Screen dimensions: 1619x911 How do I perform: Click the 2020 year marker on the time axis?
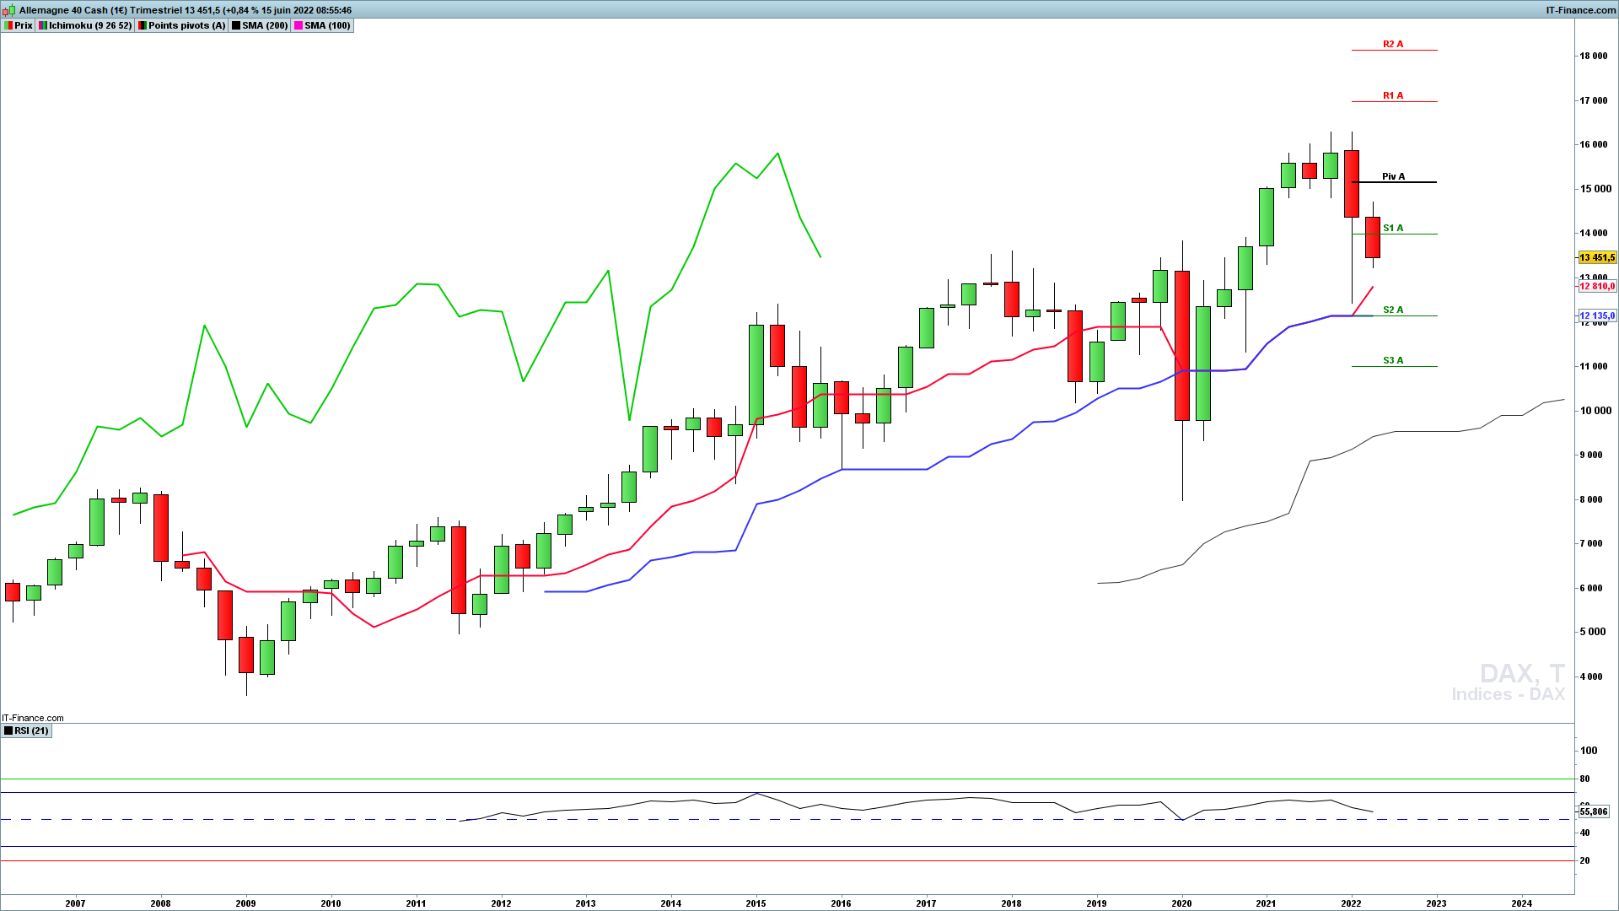(1181, 903)
